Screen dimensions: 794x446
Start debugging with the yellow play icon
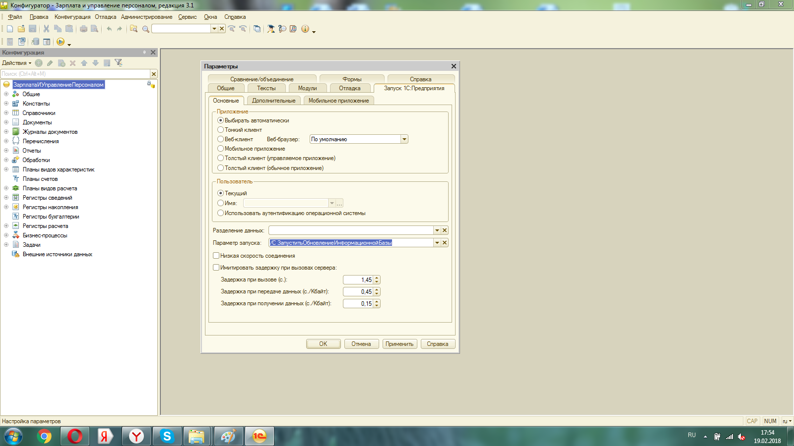61,42
